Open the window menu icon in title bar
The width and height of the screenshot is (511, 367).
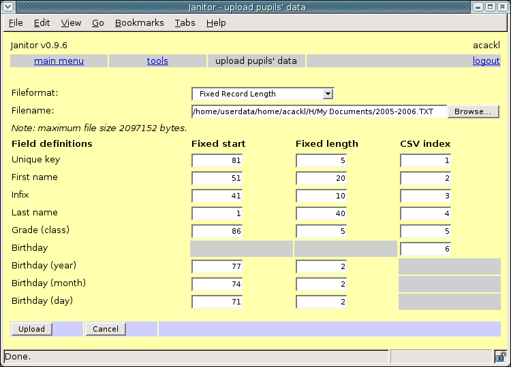pyautogui.click(x=7, y=7)
